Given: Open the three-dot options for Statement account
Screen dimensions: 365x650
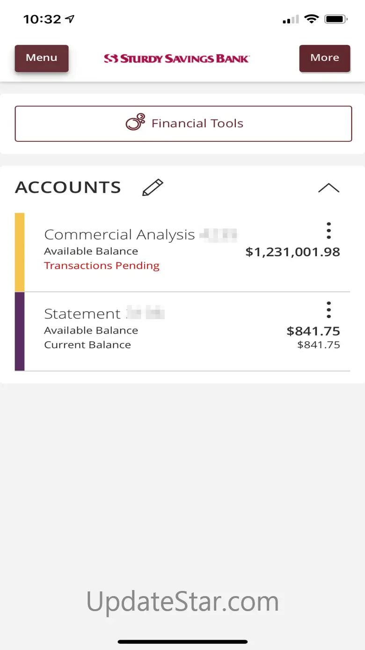Looking at the screenshot, I should click(x=328, y=310).
